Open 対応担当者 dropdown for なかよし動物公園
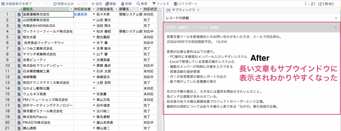341x131 pixels. click(94, 88)
